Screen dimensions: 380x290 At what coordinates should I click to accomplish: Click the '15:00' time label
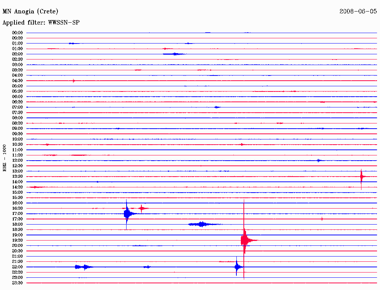(17, 192)
